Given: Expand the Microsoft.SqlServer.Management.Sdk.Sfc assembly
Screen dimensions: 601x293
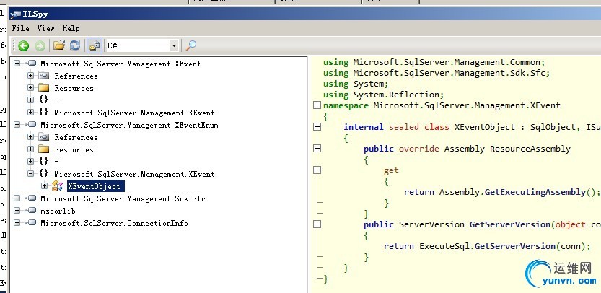Looking at the screenshot, I should (17, 198).
